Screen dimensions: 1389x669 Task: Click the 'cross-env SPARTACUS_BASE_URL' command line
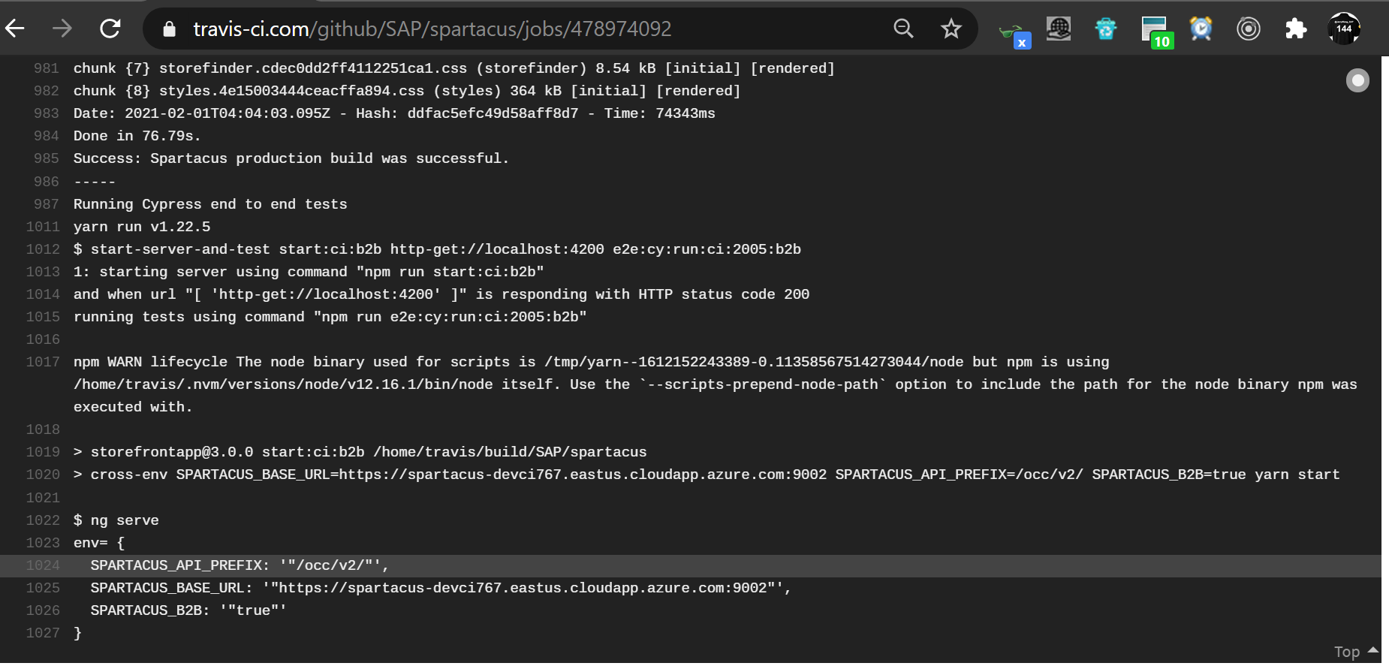coord(707,475)
